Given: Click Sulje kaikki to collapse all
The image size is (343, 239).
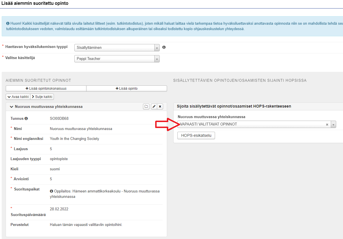Looking at the screenshot, I should (42, 97).
